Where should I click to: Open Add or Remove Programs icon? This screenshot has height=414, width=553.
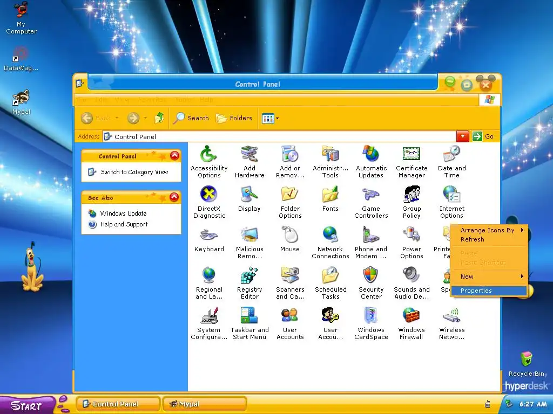290,155
